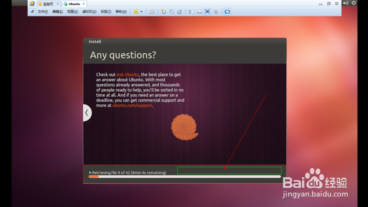Viewport: 368px width, 207px height.
Task: Open the Ask Ubuntu link
Action: click(x=128, y=75)
